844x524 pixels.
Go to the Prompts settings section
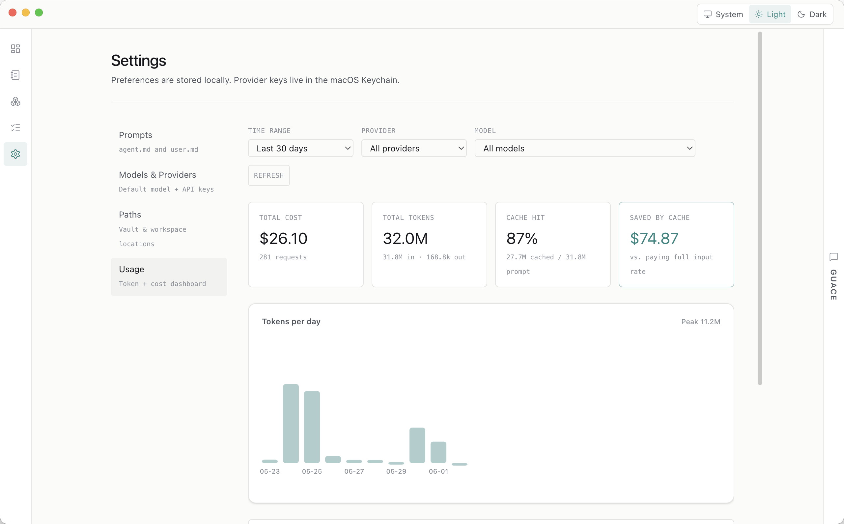point(169,142)
